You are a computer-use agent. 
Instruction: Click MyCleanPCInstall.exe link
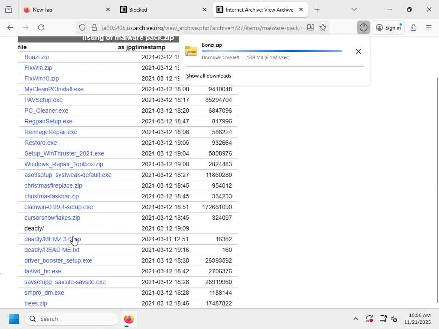tap(54, 89)
